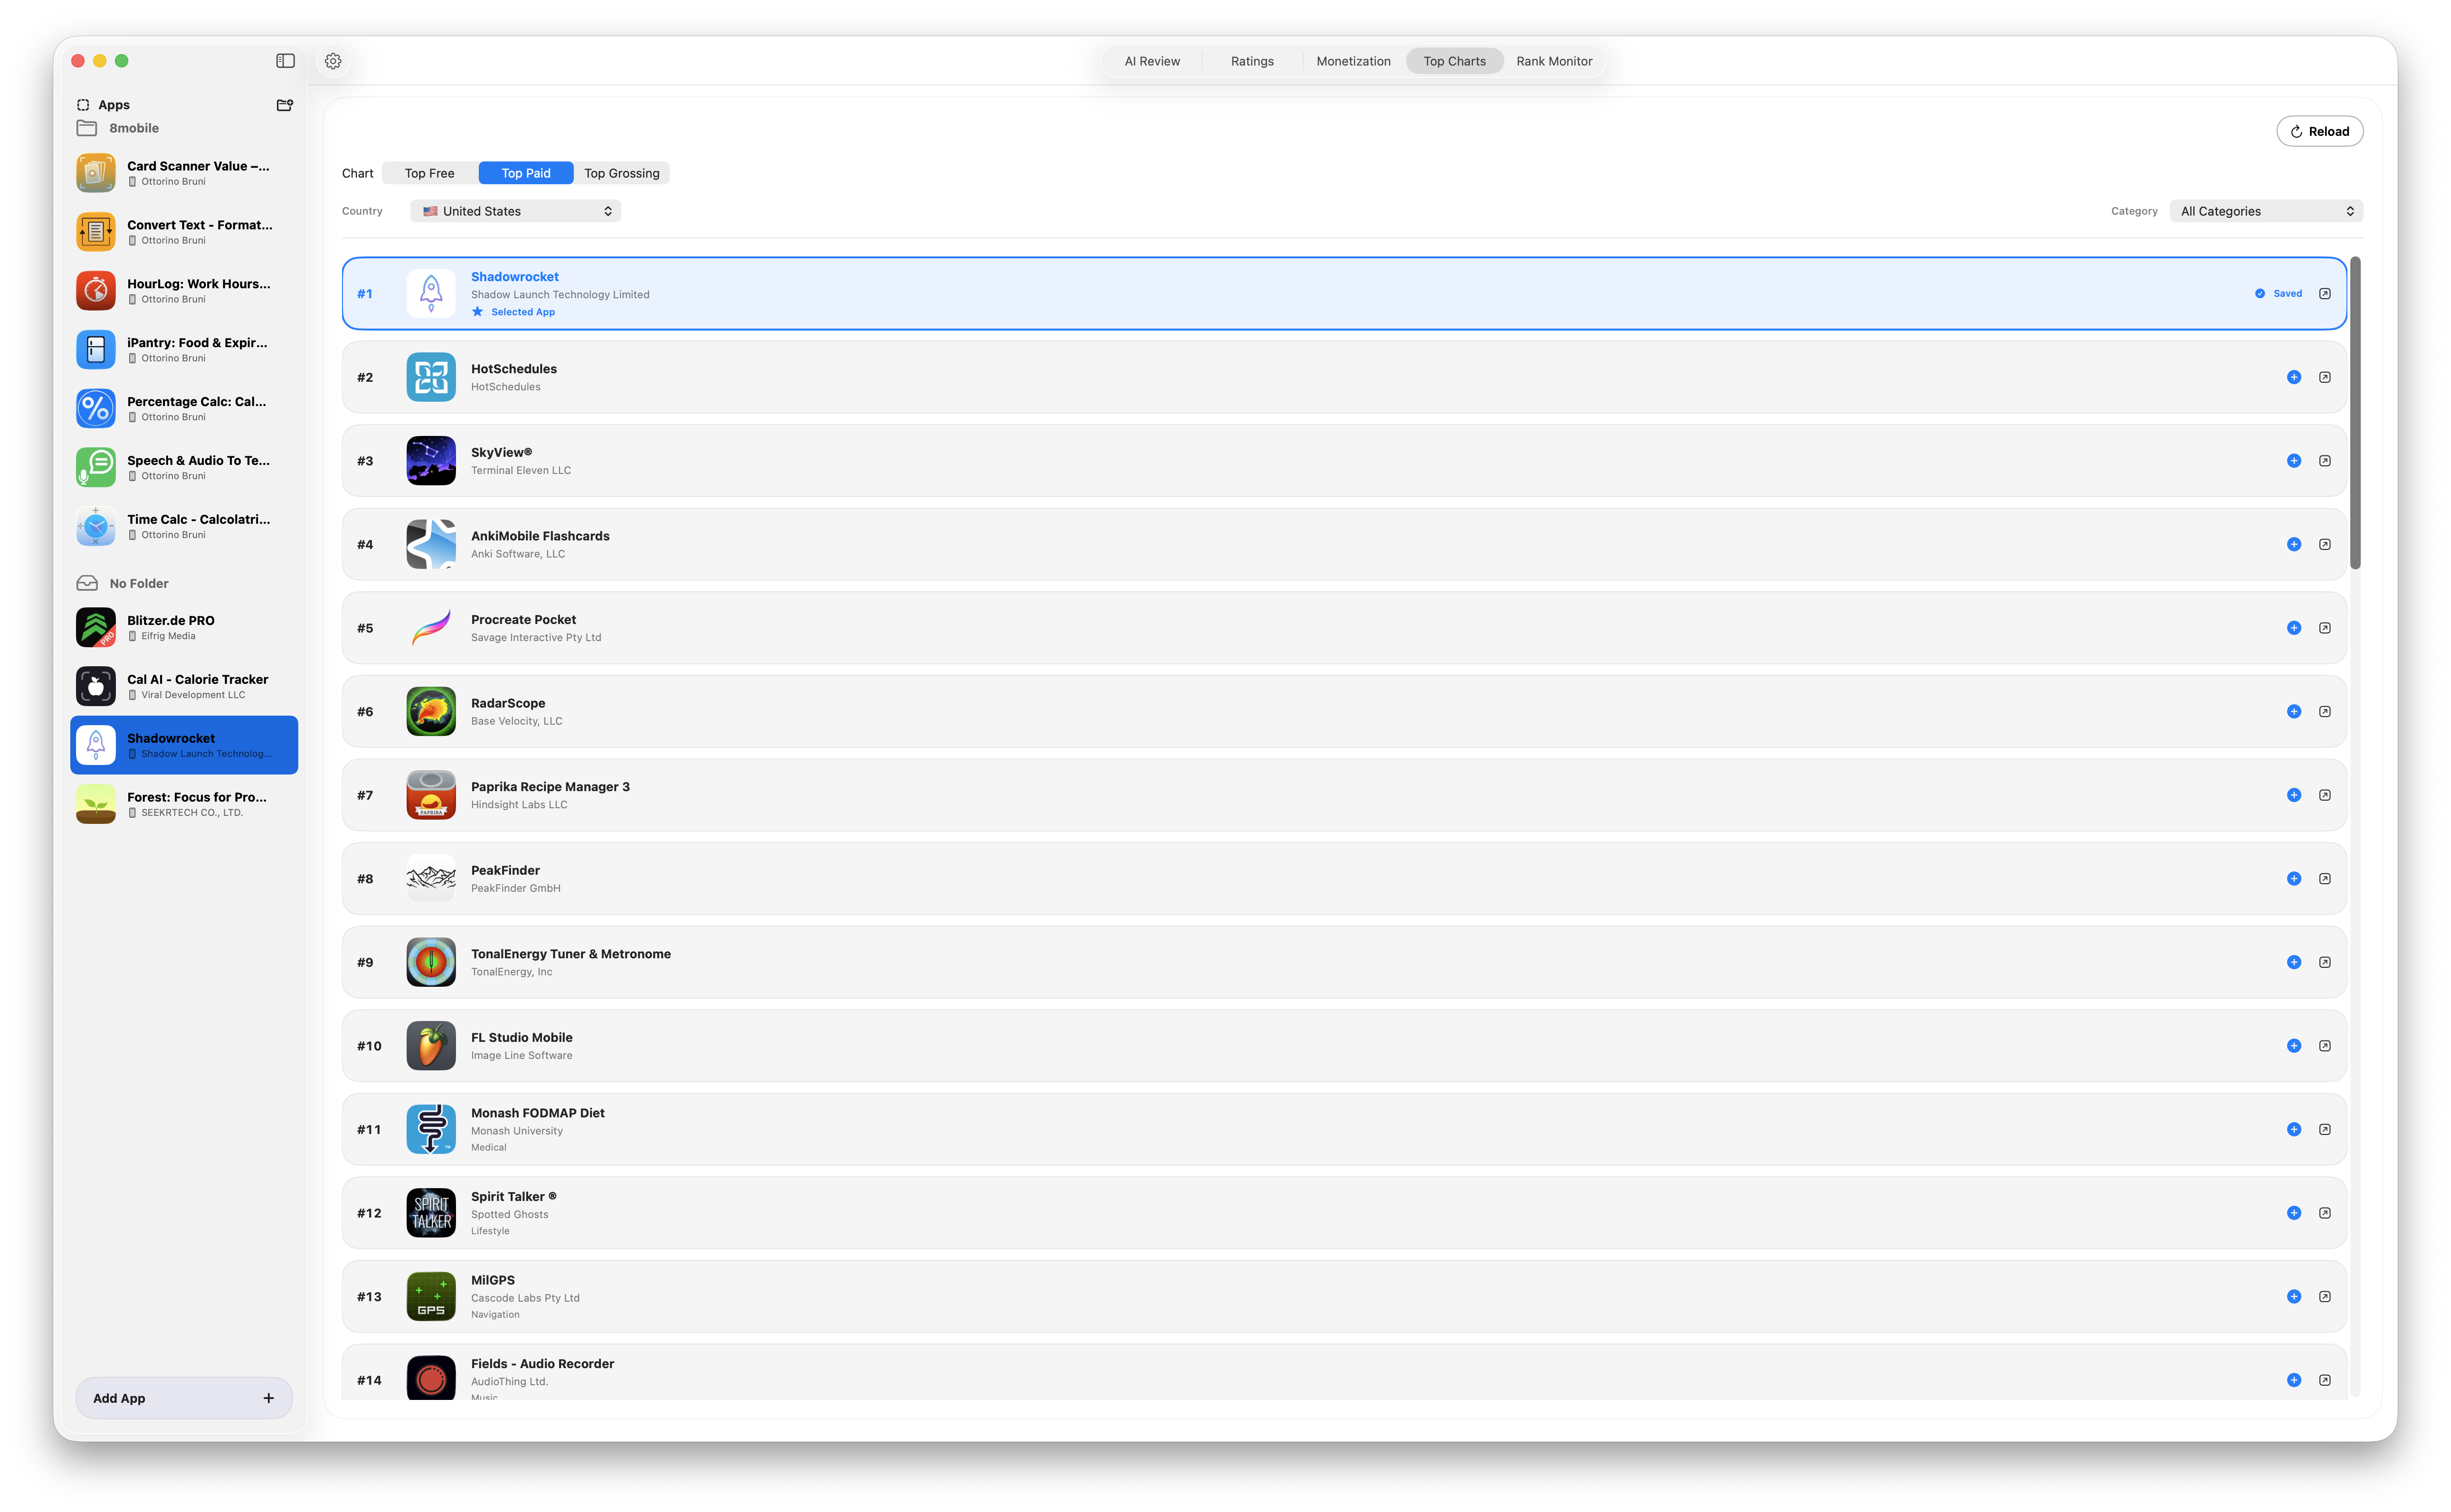The image size is (2451, 1512).
Task: Select Card Scanner Value in sidebar
Action: [x=184, y=173]
